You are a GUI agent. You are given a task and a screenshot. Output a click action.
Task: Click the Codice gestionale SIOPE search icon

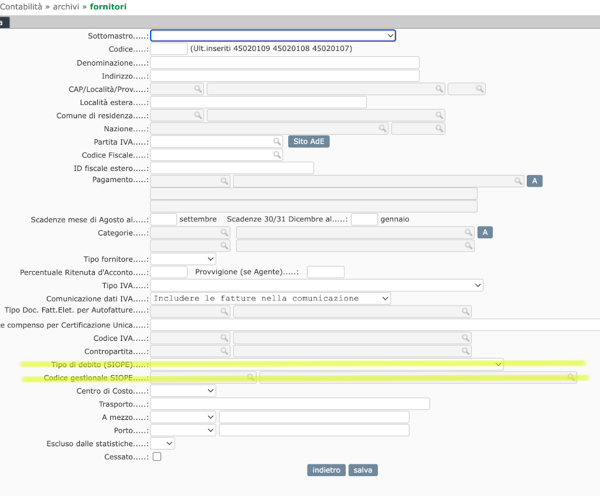250,378
